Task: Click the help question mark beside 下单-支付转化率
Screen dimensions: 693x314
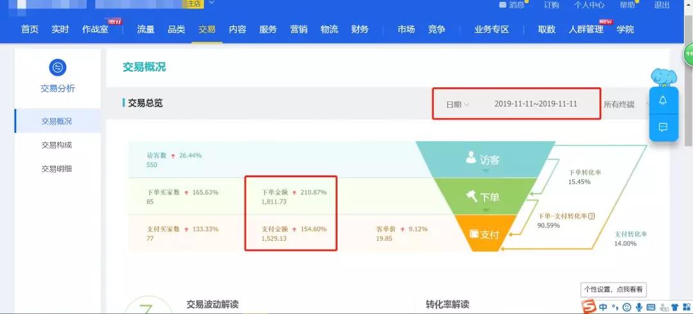Action: [x=592, y=216]
